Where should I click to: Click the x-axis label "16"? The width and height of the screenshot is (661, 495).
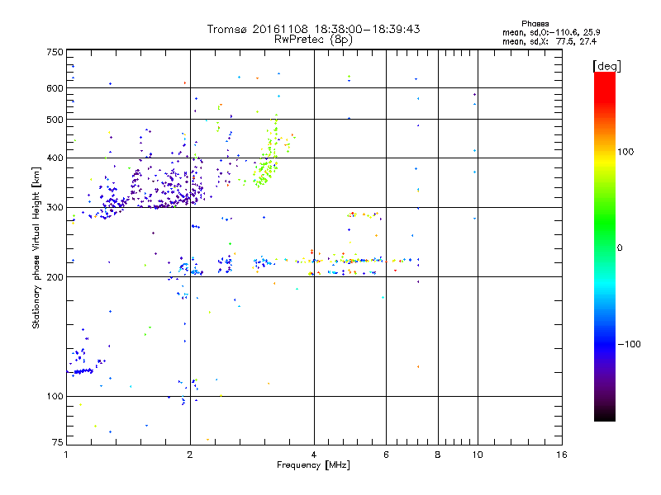click(562, 455)
